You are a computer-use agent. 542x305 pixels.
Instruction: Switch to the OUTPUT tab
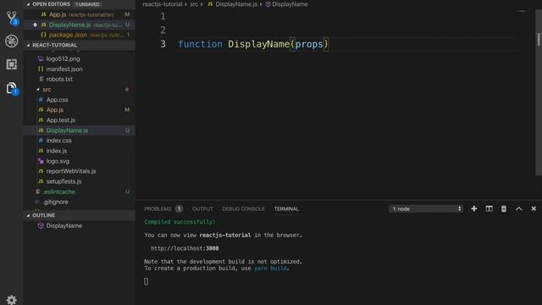[x=202, y=209]
